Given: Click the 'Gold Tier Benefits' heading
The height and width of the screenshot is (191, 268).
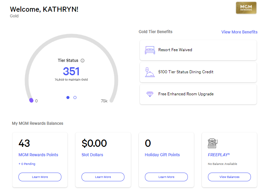Looking at the screenshot, I should point(156,32).
